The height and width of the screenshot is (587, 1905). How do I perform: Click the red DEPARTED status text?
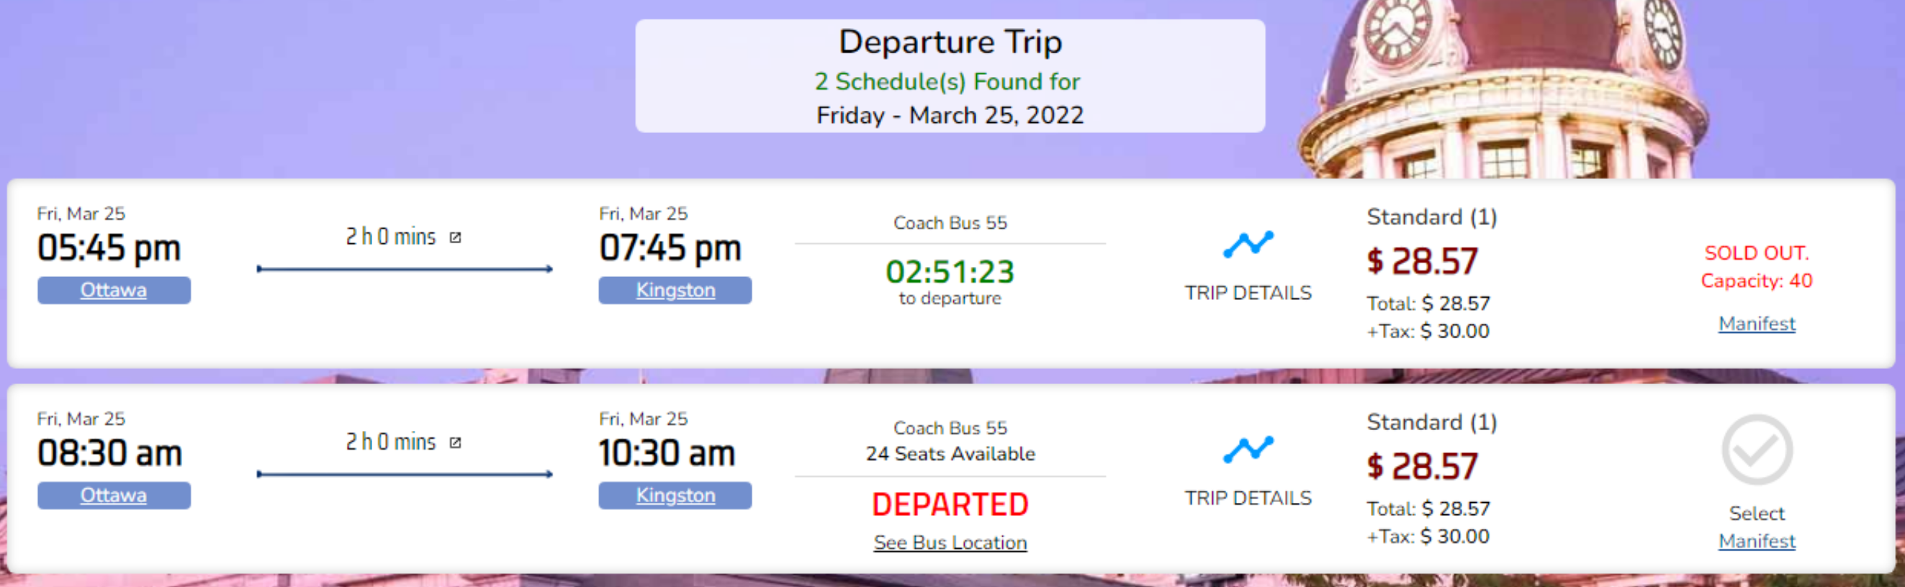pos(950,505)
